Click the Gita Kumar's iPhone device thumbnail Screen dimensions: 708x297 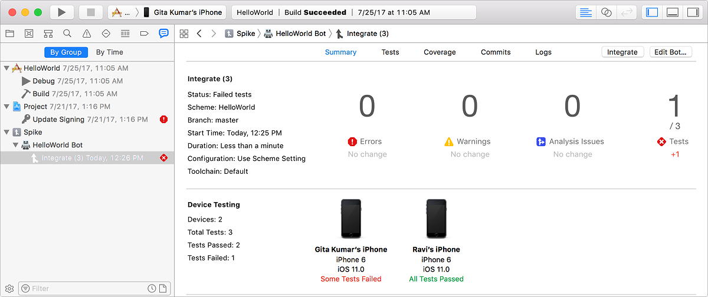click(x=351, y=218)
